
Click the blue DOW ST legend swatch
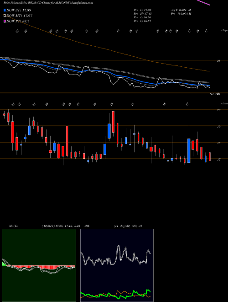coord(5,10)
